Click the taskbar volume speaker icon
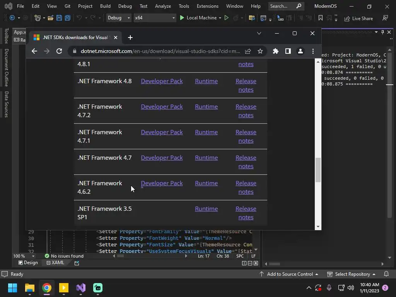Viewport: 396px width, 297px height. [x=351, y=288]
